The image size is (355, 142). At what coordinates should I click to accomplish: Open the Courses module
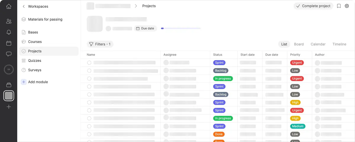tap(49, 42)
